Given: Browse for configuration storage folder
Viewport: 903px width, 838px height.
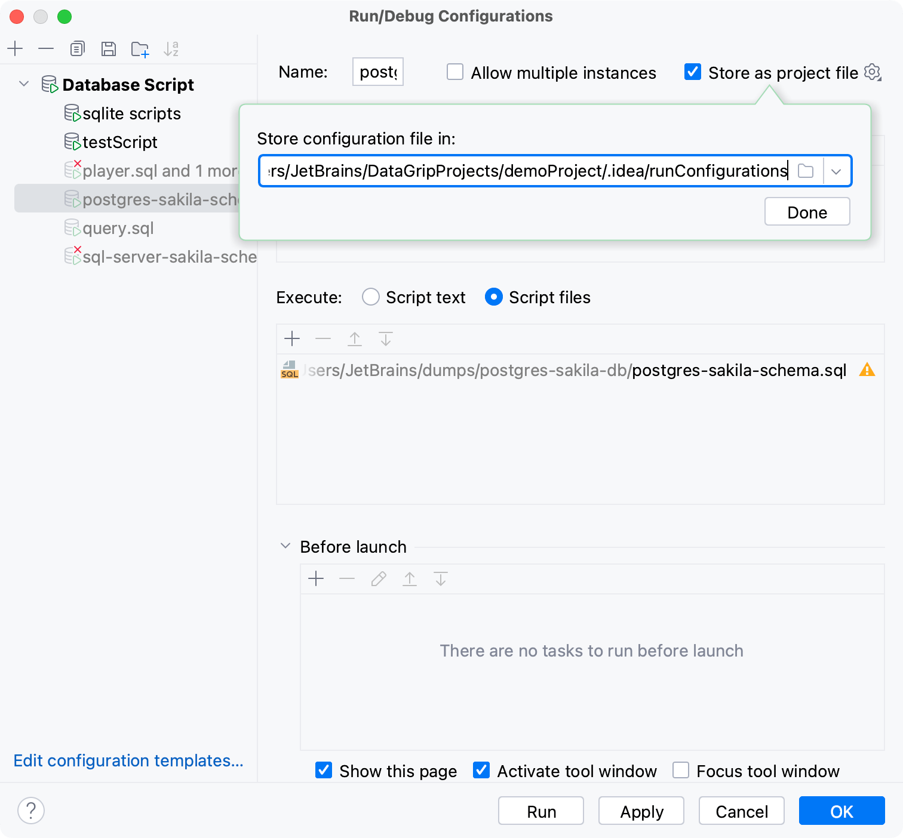Looking at the screenshot, I should (x=806, y=171).
